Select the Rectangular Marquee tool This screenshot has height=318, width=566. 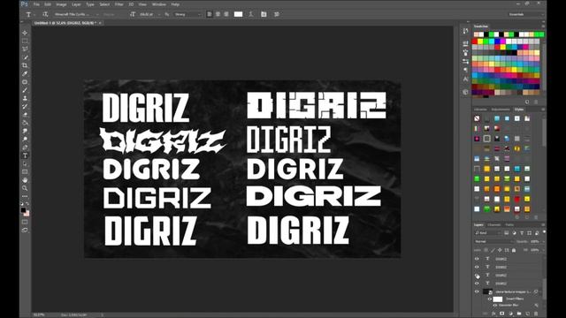pos(25,42)
